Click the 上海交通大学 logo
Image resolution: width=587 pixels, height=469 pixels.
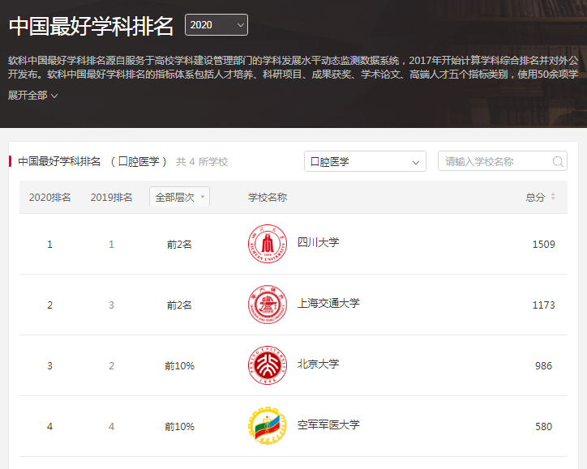coord(268,305)
